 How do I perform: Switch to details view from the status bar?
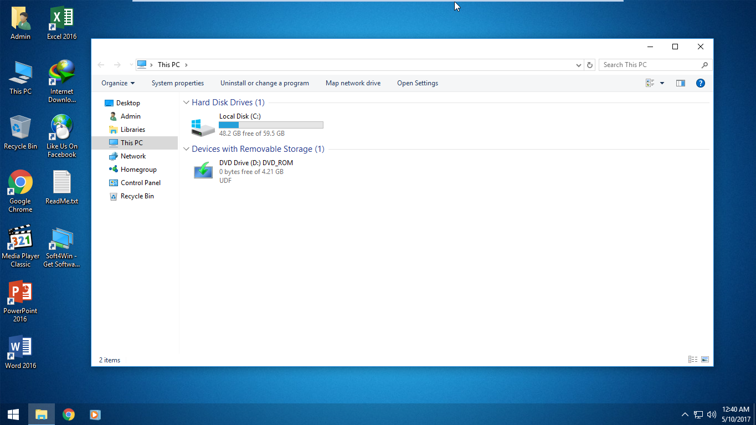coord(692,359)
